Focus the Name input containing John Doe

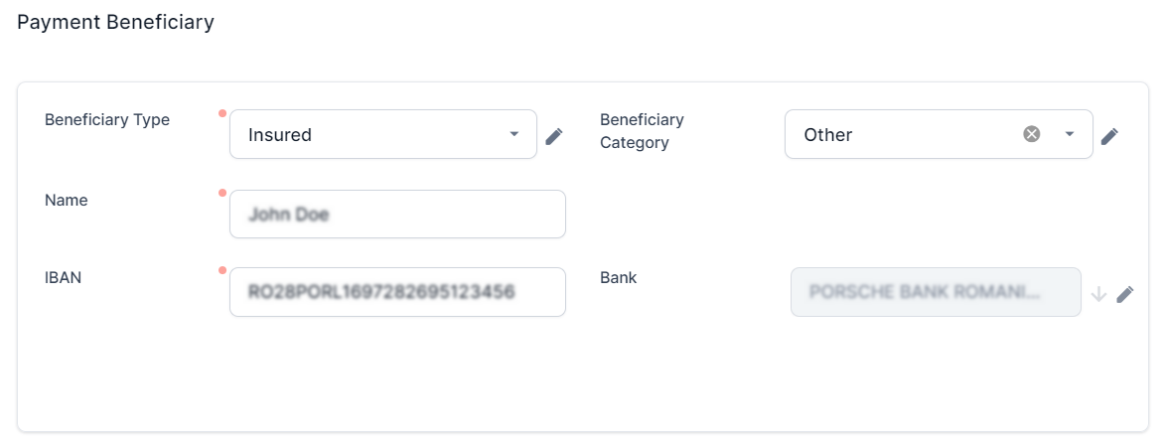click(397, 215)
